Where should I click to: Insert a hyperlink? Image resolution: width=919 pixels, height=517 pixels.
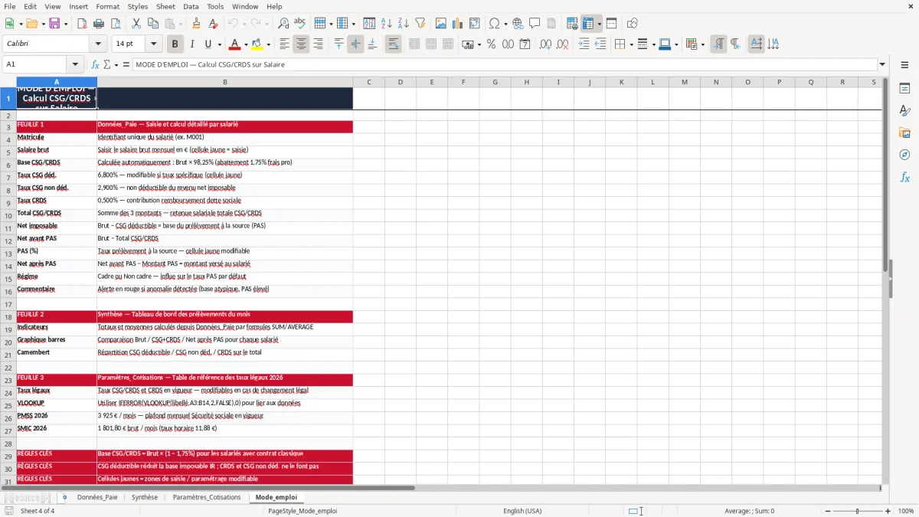[x=518, y=24]
